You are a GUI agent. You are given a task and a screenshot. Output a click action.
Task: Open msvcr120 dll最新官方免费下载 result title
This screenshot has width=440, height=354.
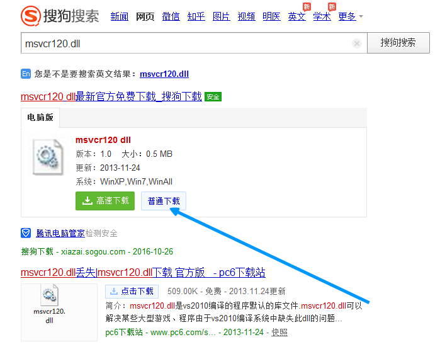pos(111,96)
